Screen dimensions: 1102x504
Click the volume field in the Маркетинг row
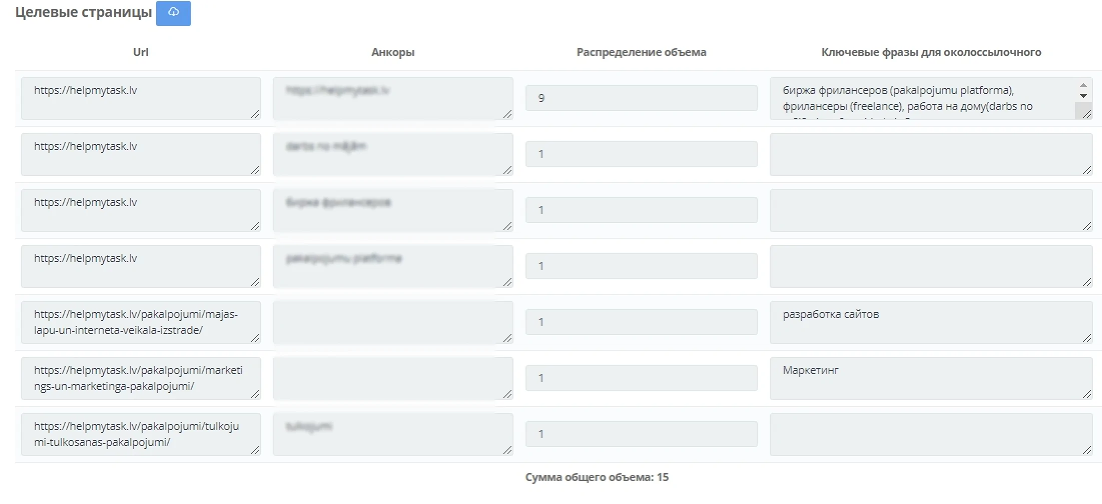tap(641, 378)
